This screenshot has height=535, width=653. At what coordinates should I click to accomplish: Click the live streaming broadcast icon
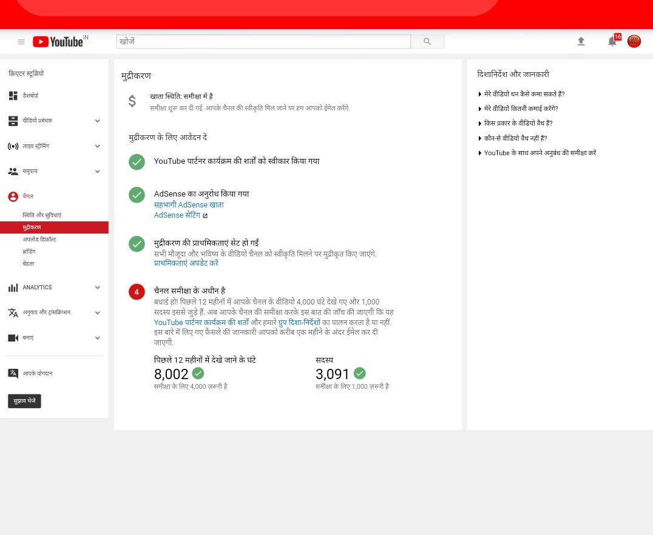click(x=13, y=146)
